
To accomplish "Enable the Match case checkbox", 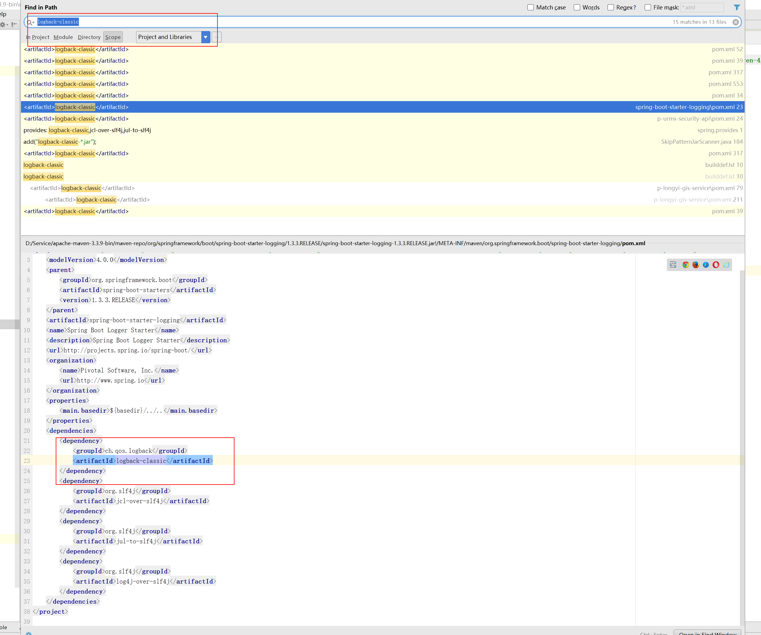I will [530, 7].
